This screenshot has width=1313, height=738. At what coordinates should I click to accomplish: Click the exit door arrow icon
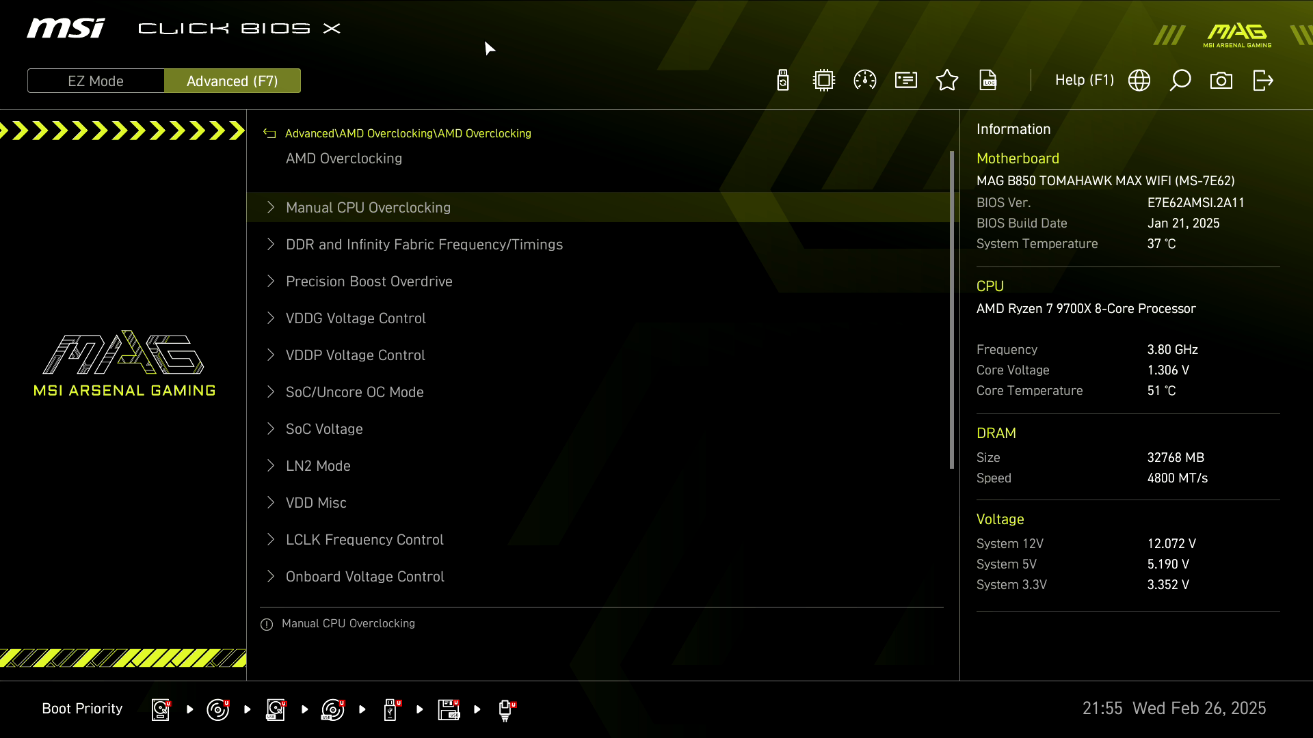[x=1262, y=81]
